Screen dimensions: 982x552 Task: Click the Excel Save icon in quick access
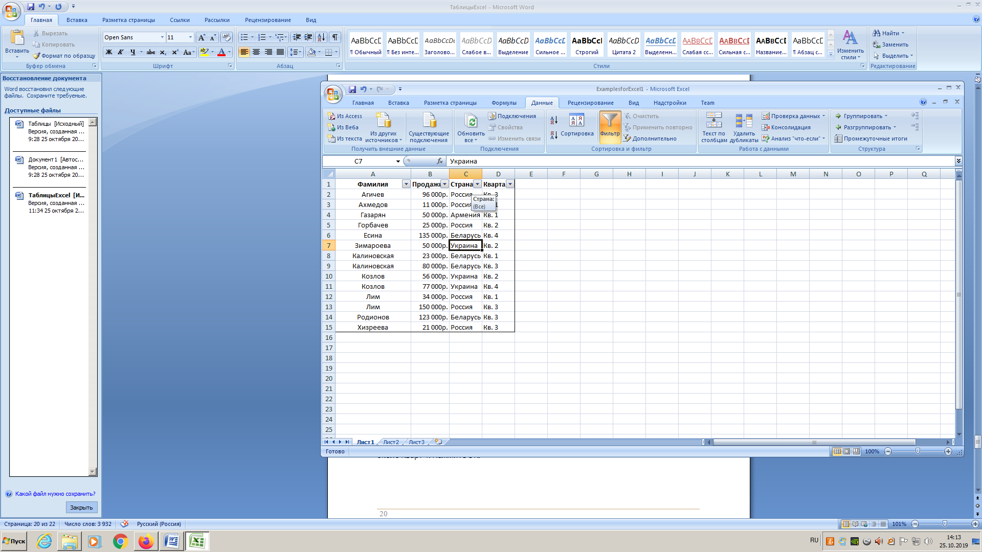pyautogui.click(x=352, y=89)
